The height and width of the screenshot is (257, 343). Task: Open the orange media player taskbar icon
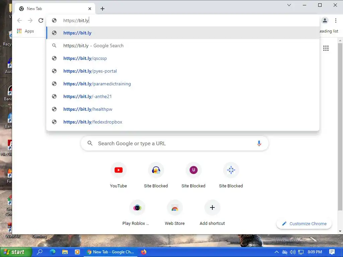click(77, 252)
